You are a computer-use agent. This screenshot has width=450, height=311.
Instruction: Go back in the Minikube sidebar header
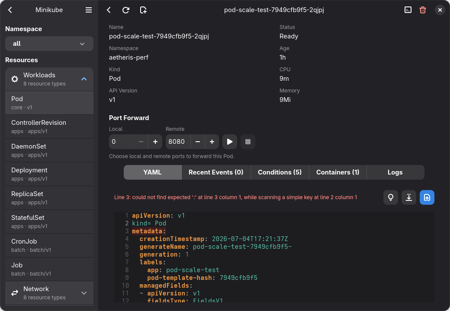[x=10, y=10]
